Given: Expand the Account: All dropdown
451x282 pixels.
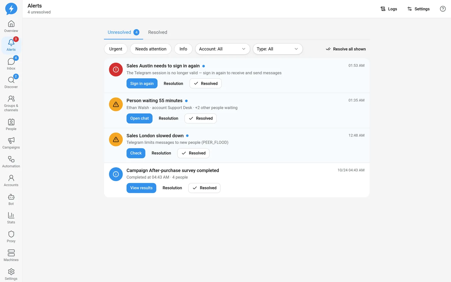Looking at the screenshot, I should click(222, 49).
